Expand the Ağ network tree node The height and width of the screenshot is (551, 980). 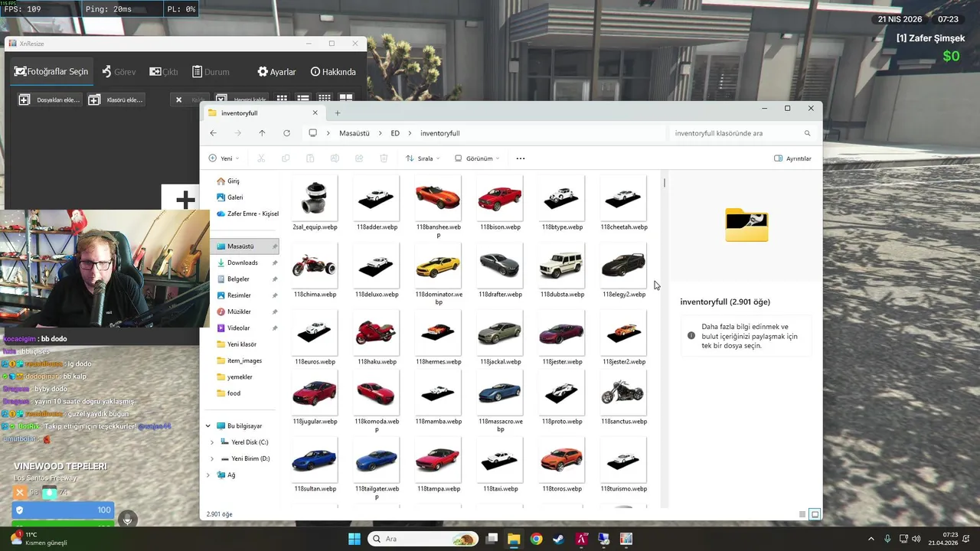[207, 475]
